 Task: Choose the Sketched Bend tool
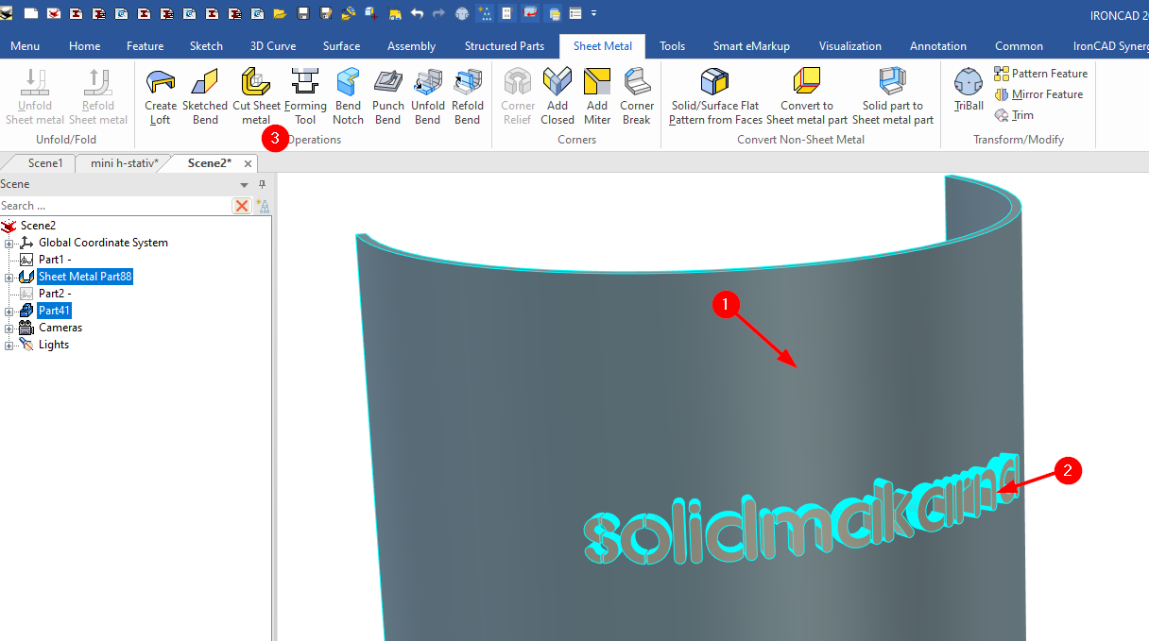(205, 97)
